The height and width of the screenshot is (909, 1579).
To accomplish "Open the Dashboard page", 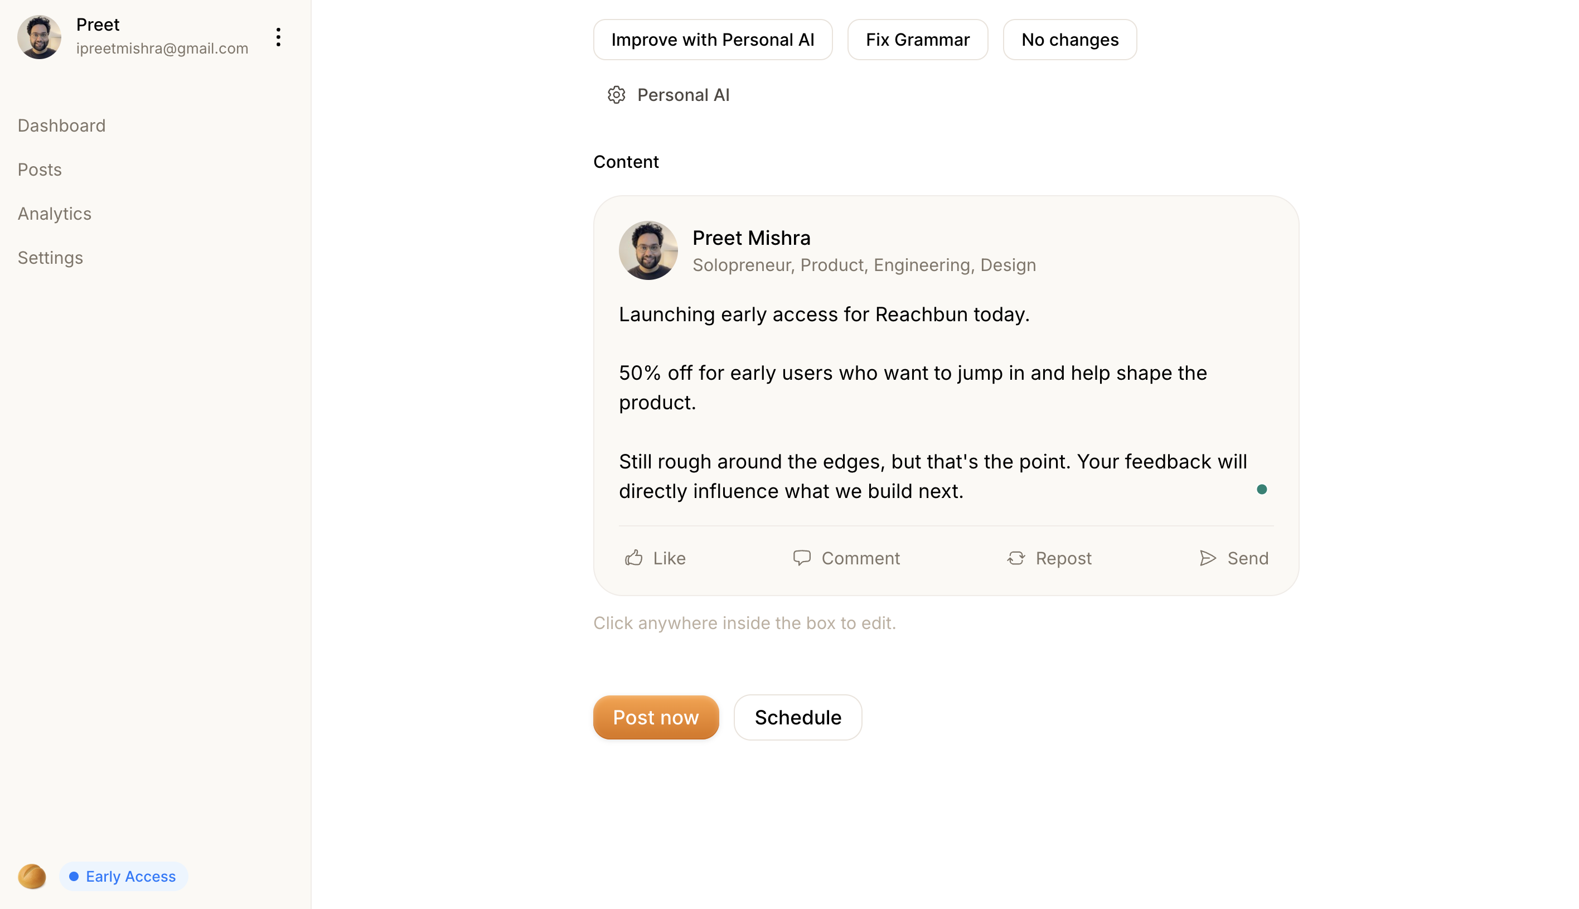I will point(61,125).
